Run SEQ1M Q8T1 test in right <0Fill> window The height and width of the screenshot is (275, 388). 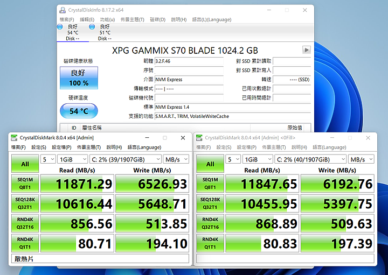tap(210, 184)
